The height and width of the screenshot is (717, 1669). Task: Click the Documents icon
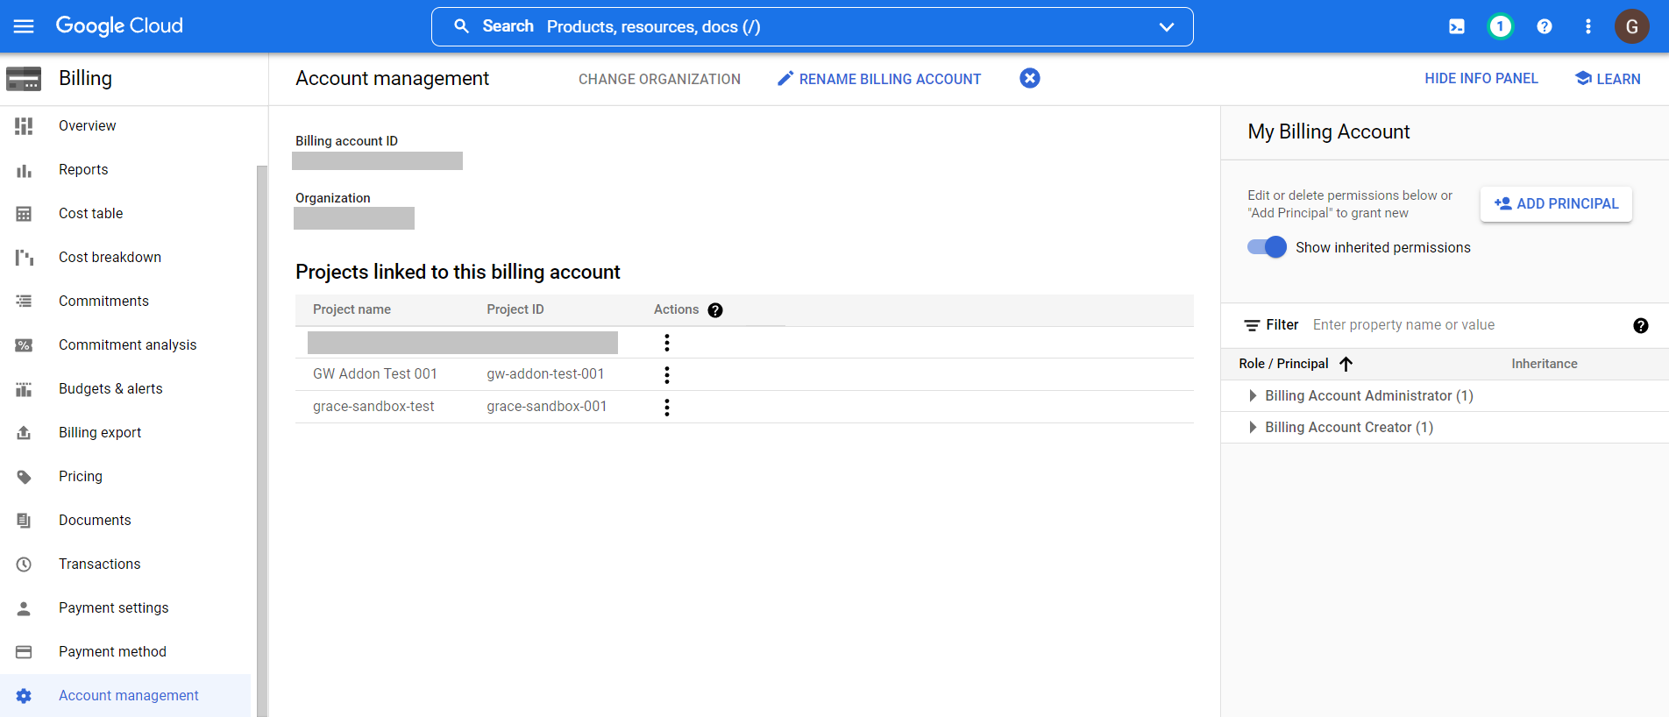point(24,521)
